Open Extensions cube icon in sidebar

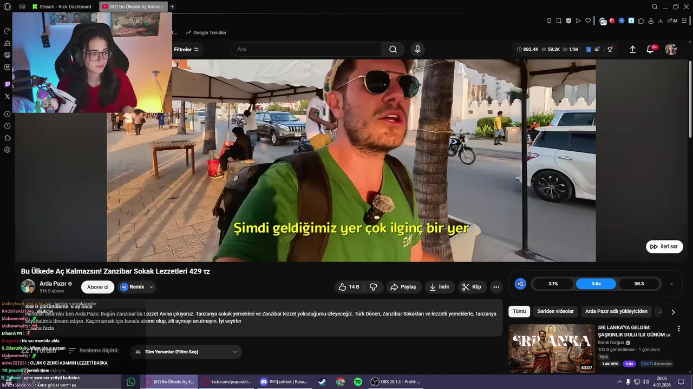click(8, 138)
